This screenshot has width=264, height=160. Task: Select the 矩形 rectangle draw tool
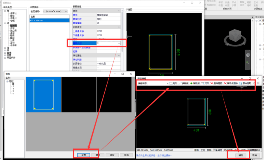point(173,83)
